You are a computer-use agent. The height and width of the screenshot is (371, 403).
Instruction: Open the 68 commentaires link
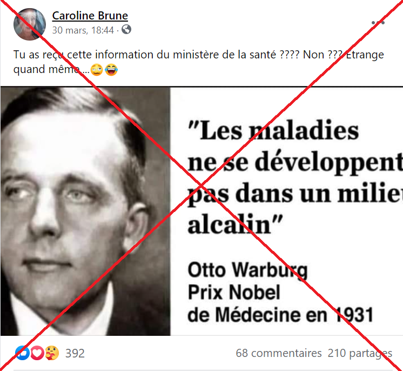tap(279, 353)
